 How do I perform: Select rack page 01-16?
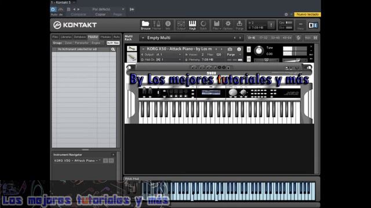click(252, 38)
